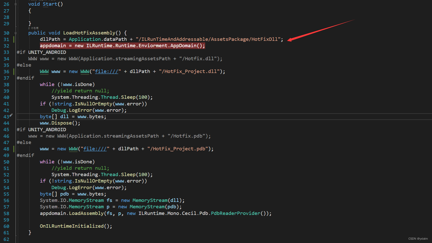
Task: Click Debug.LogError on line 54
Action: (x=72, y=188)
